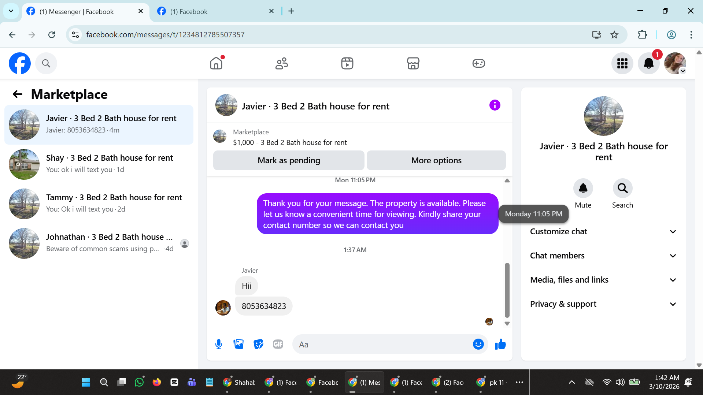Click the 8053634823 message bubble
Image resolution: width=703 pixels, height=395 pixels.
click(x=264, y=306)
